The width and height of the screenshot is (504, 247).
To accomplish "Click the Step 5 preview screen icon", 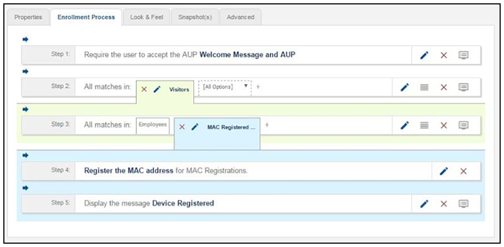I will (463, 203).
